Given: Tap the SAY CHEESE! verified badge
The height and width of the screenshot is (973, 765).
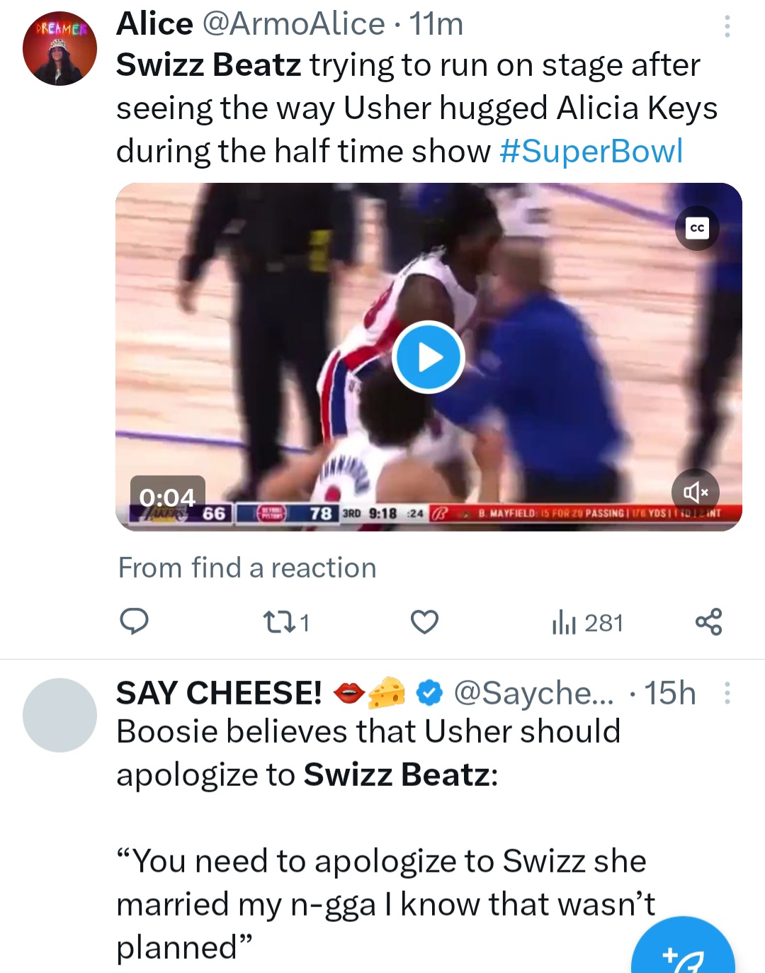Looking at the screenshot, I should click(x=429, y=693).
